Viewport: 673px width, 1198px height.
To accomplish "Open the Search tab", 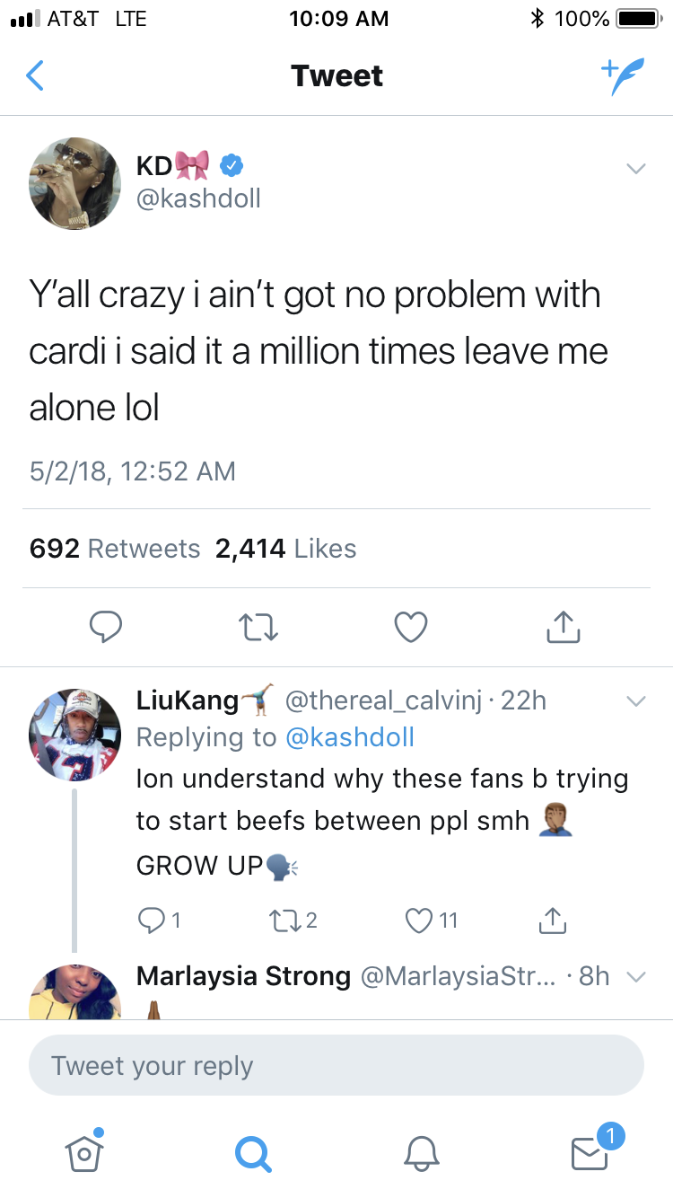I will (x=252, y=1151).
